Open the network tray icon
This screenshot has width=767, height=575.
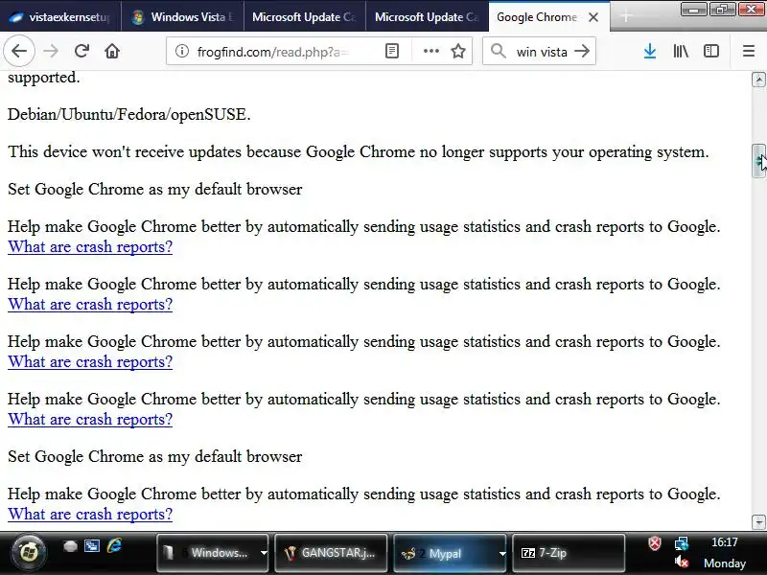point(682,543)
